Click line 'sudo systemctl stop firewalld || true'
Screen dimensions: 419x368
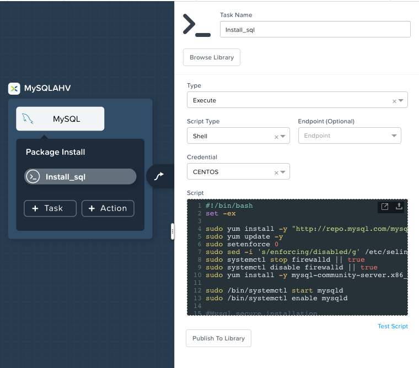click(285, 259)
